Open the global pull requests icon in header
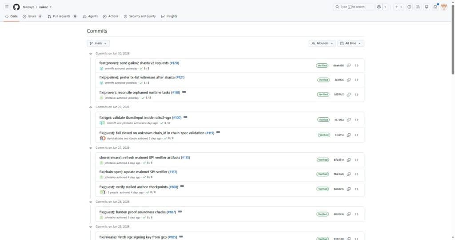Viewport: 455px width, 240px height. click(x=418, y=7)
